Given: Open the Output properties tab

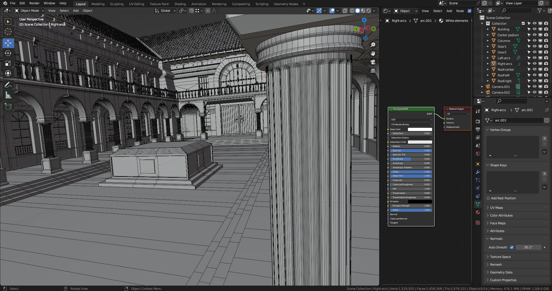Looking at the screenshot, I should pyautogui.click(x=478, y=130).
